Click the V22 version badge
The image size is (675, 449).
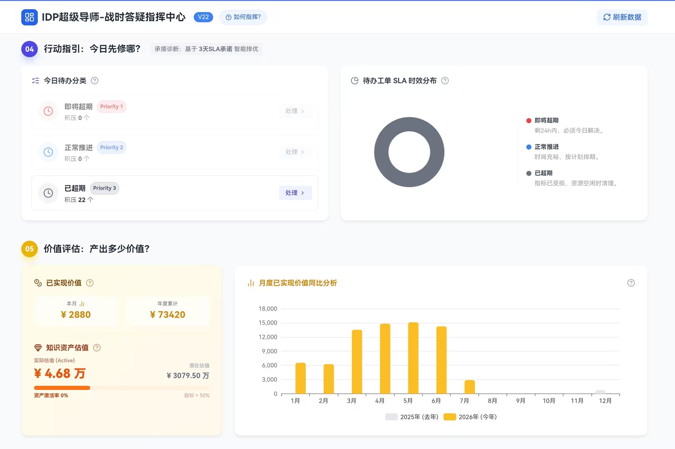pos(203,17)
